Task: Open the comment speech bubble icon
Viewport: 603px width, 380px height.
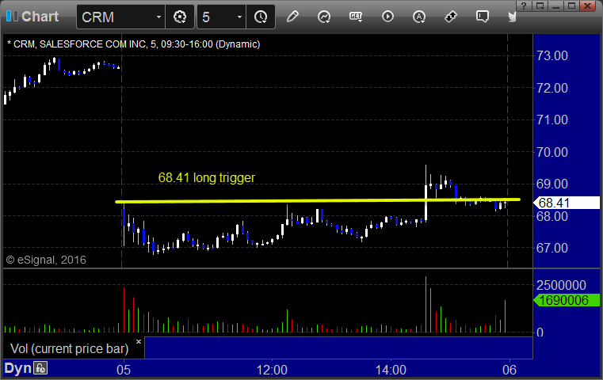Action: [483, 17]
